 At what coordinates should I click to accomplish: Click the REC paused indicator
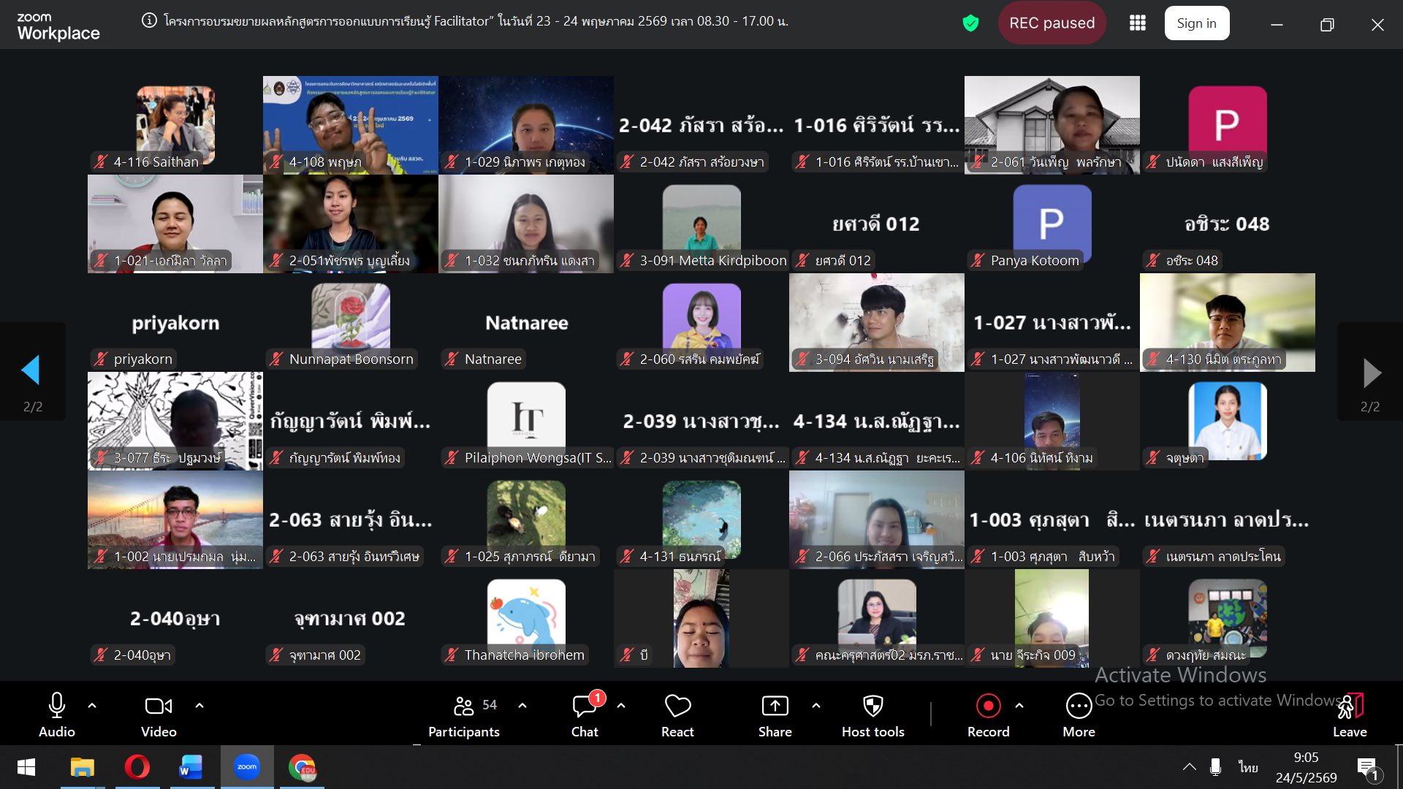point(1052,23)
